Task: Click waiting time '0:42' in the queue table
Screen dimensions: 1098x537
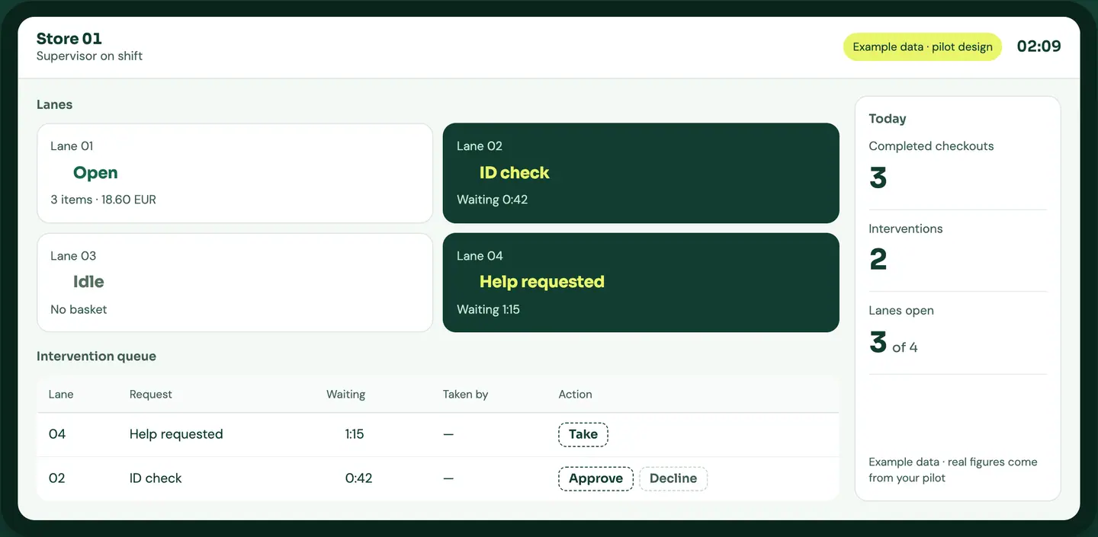Action: coord(358,478)
